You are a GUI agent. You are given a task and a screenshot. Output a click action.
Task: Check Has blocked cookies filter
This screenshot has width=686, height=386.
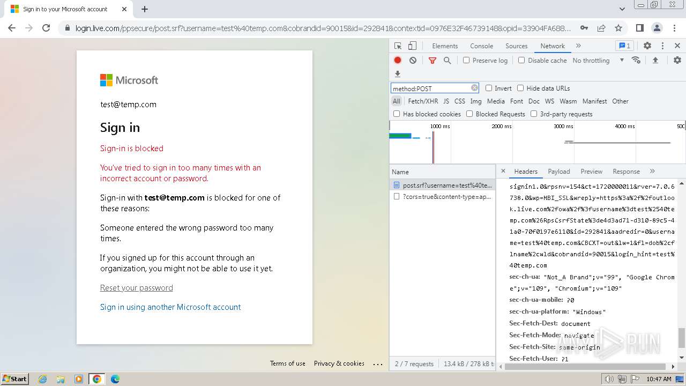point(397,114)
